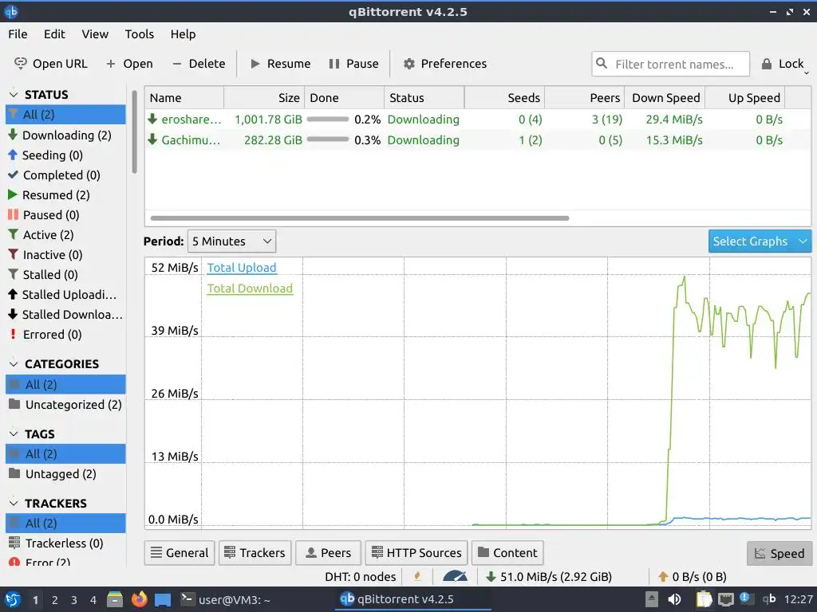The image size is (817, 612).
Task: Click the download arrow on eroshare torrent
Action: 152,119
